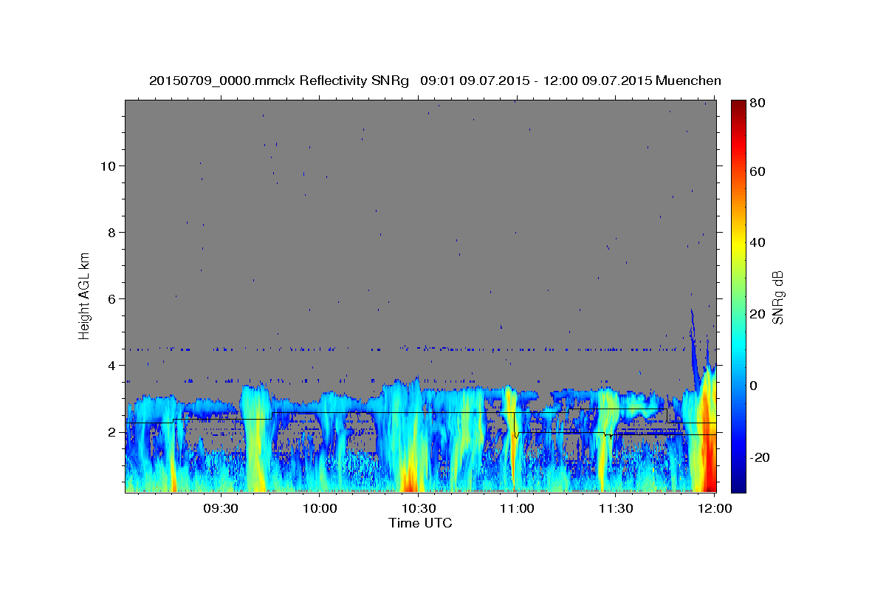This screenshot has width=886, height=591.
Task: Click the colorbar value 60
Action: point(758,171)
